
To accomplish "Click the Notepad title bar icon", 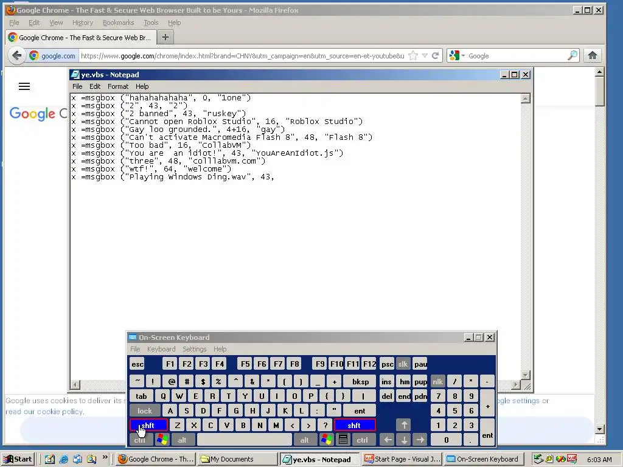I will click(x=75, y=75).
